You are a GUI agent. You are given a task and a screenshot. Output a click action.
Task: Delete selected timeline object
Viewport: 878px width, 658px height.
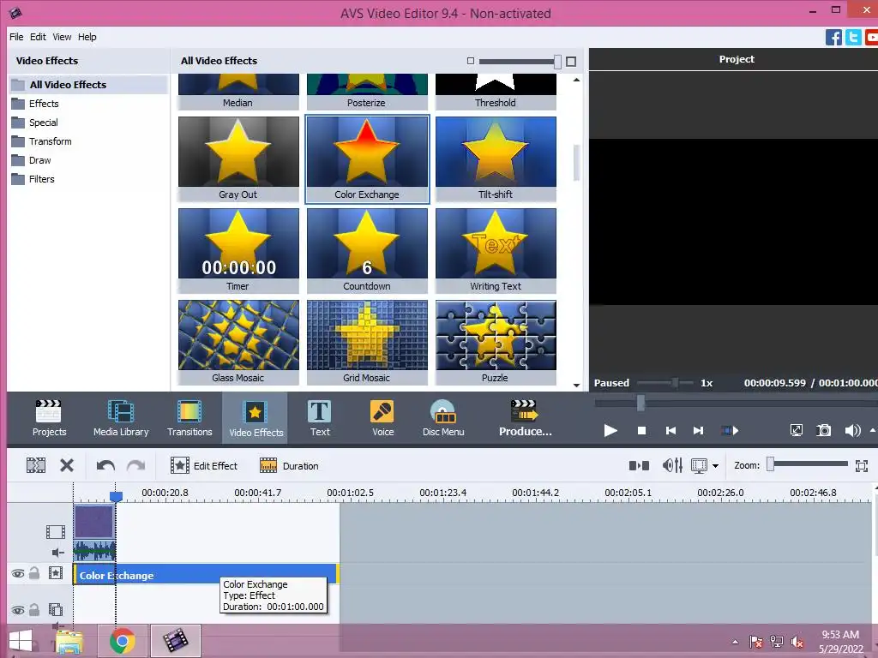67,465
